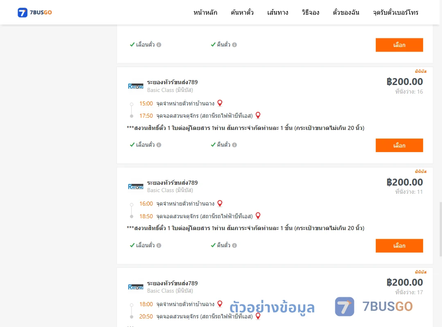This screenshot has width=442, height=327.
Task: Click มินิบัส tag on 15:00 trip card
Action: 421,71
